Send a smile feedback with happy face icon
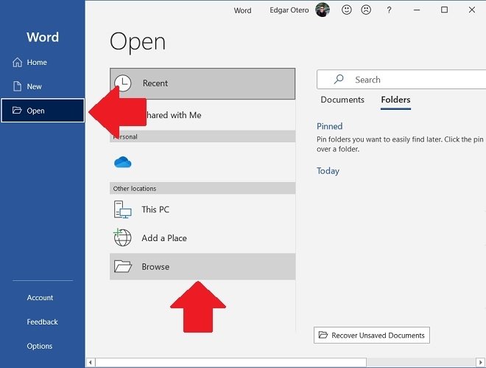 pyautogui.click(x=347, y=10)
